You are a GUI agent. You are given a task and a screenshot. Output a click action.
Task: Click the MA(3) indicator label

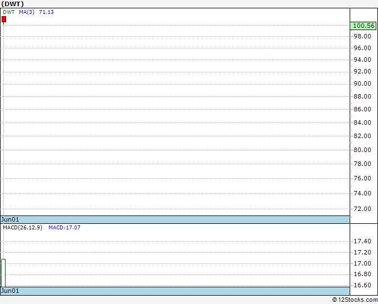(x=27, y=12)
